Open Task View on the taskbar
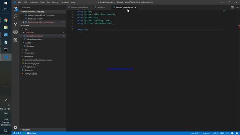The height and width of the screenshot is (135, 240). (x=6, y=9)
